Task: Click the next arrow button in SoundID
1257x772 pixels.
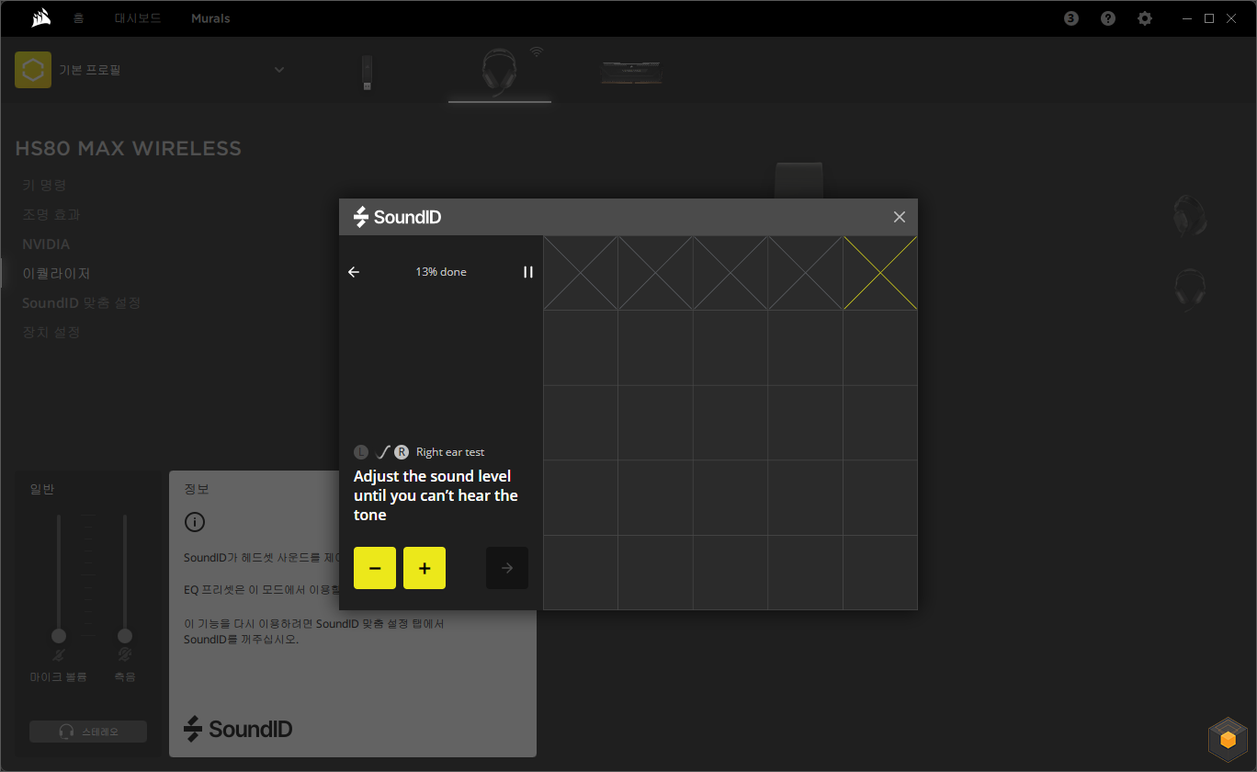Action: pos(507,568)
